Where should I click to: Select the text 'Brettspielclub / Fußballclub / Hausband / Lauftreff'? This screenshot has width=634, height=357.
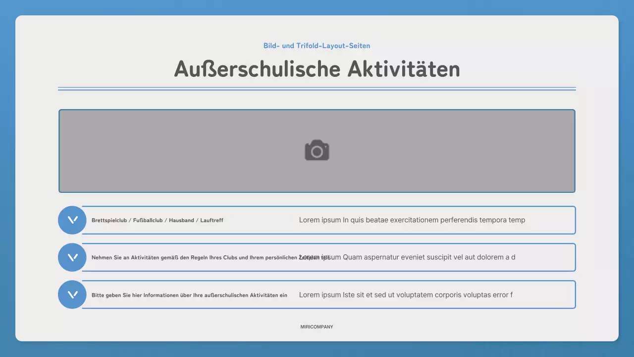[x=157, y=220]
